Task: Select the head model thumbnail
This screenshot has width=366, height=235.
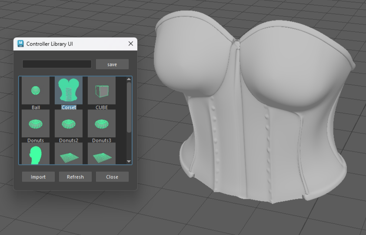Action: pyautogui.click(x=36, y=154)
